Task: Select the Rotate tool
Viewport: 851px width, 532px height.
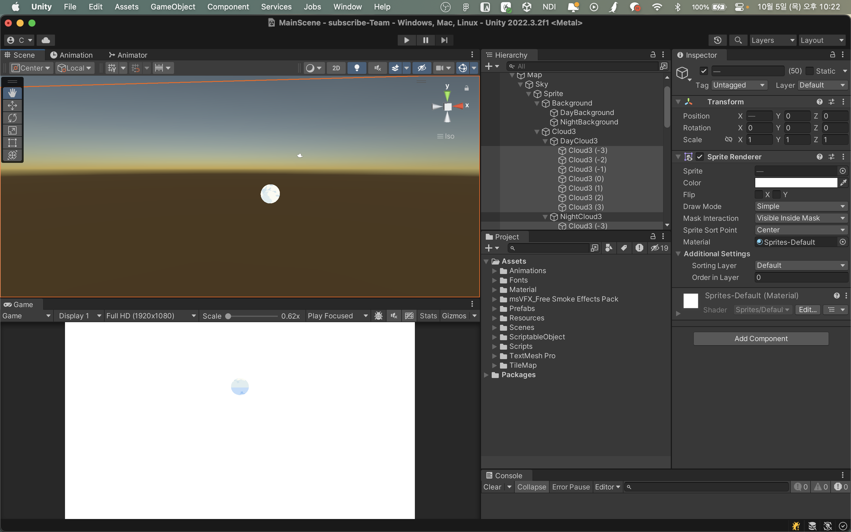Action: (12, 118)
